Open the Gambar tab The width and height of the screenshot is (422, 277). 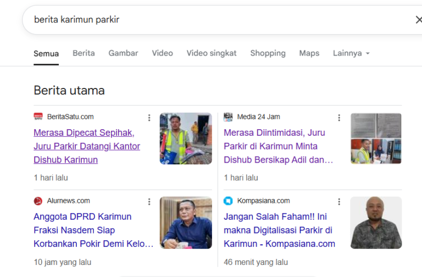pyautogui.click(x=123, y=53)
